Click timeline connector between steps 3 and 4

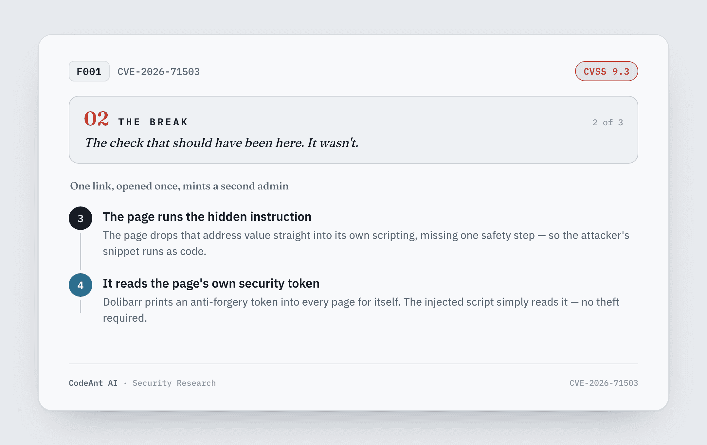coord(81,251)
